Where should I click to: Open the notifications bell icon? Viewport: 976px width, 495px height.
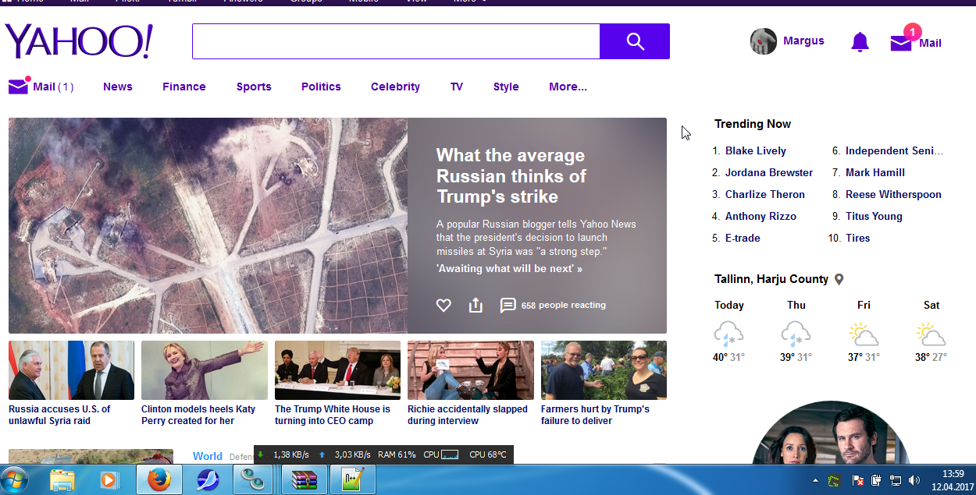[x=860, y=42]
